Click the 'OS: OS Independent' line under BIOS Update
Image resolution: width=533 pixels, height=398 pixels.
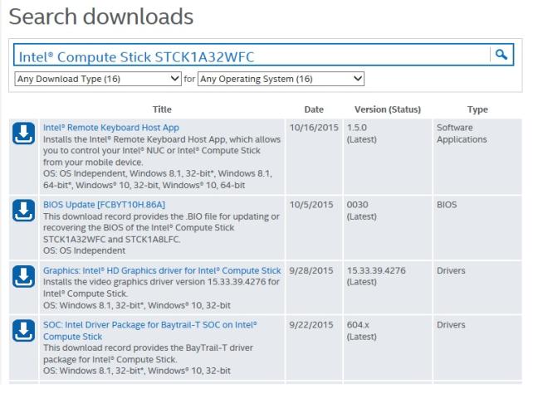click(84, 250)
